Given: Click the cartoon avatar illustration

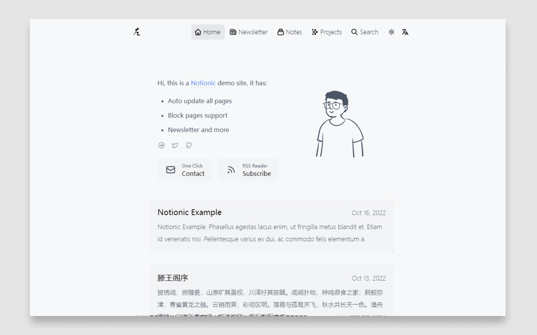Looking at the screenshot, I should click(340, 124).
